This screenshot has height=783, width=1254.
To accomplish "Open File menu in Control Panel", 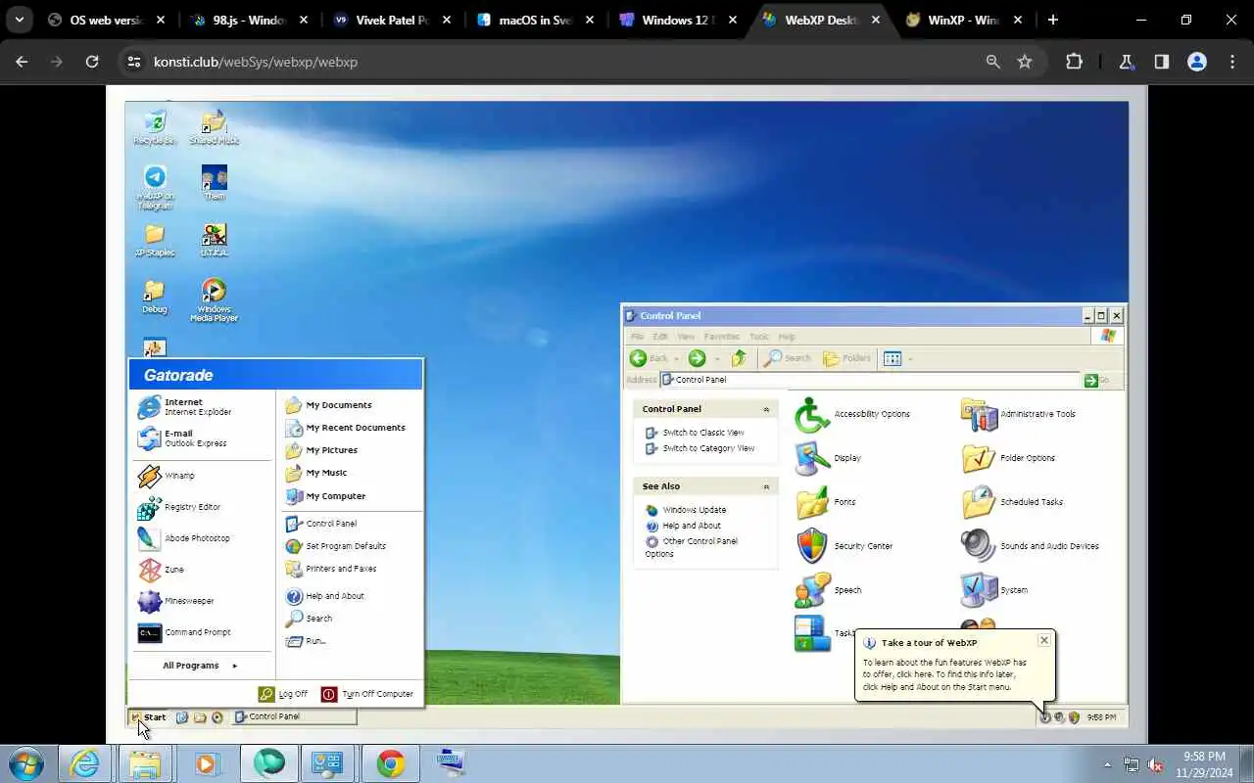I will 637,337.
